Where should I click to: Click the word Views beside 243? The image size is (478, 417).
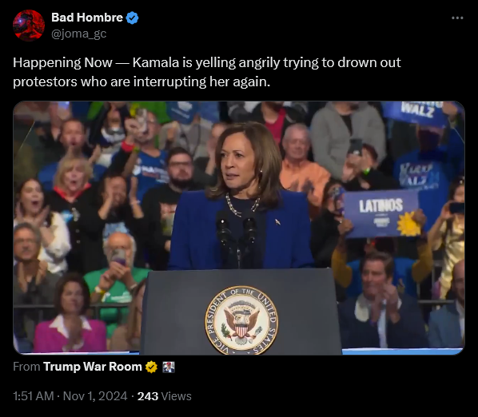176,396
